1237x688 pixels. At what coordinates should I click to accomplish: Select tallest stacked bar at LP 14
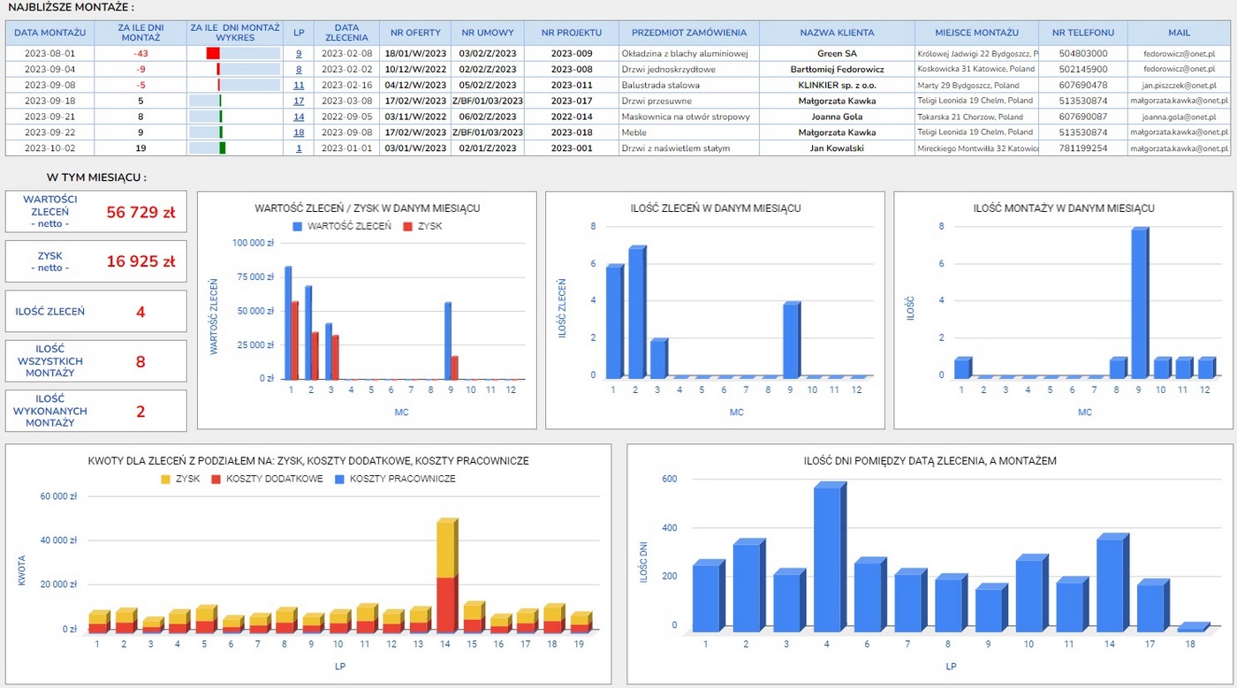point(447,574)
